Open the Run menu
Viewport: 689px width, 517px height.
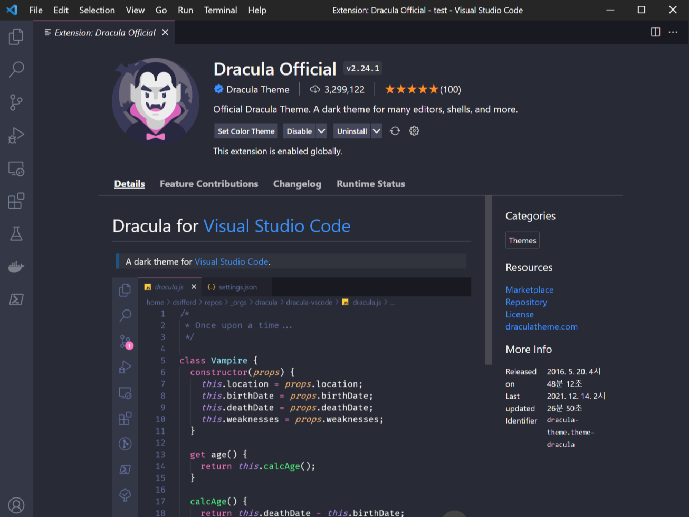coord(185,10)
